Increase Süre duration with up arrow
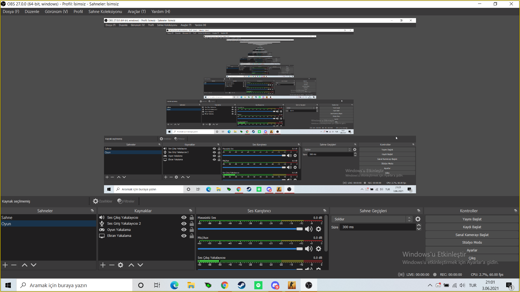The width and height of the screenshot is (520, 292). pos(419,225)
